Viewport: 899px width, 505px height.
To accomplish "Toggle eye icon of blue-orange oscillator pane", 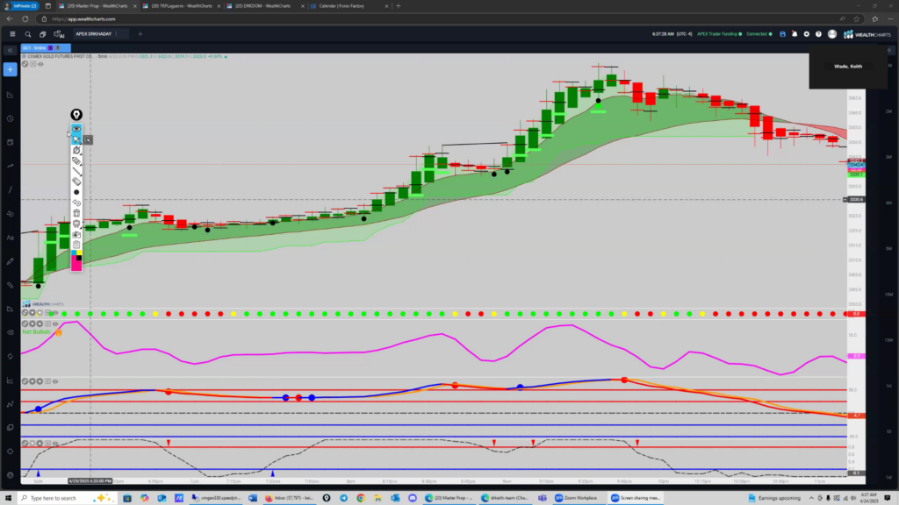I will coord(55,381).
